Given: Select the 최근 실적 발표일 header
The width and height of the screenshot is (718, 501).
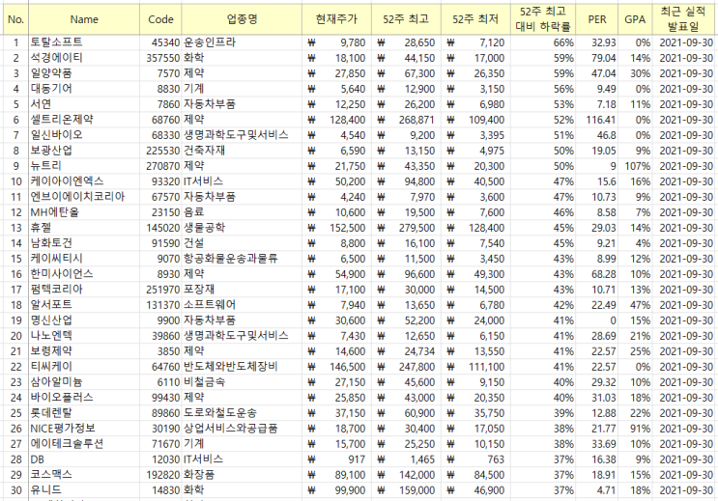Looking at the screenshot, I should click(x=683, y=19).
